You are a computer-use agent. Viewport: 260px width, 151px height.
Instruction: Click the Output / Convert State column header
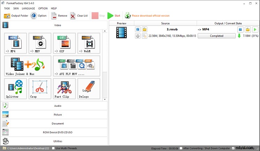pos(228,23)
